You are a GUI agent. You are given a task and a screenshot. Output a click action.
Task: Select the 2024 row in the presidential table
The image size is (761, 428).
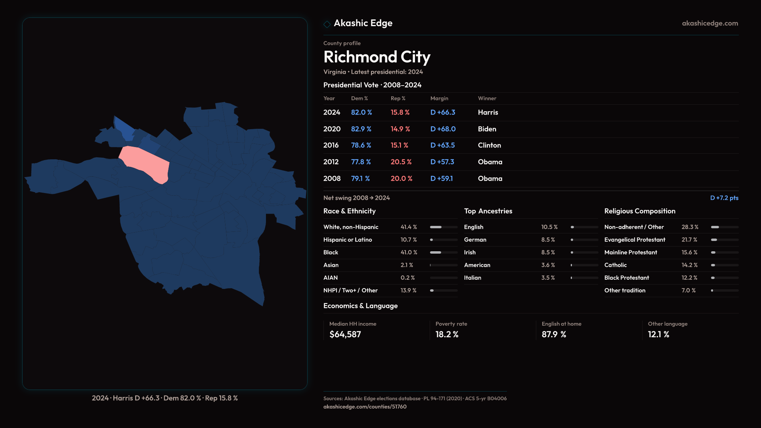(332, 113)
